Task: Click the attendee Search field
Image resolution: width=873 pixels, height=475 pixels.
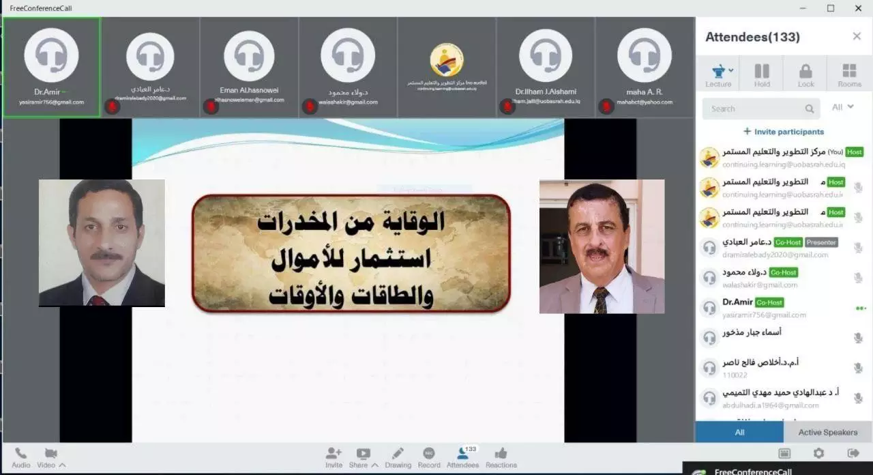Action: click(754, 109)
